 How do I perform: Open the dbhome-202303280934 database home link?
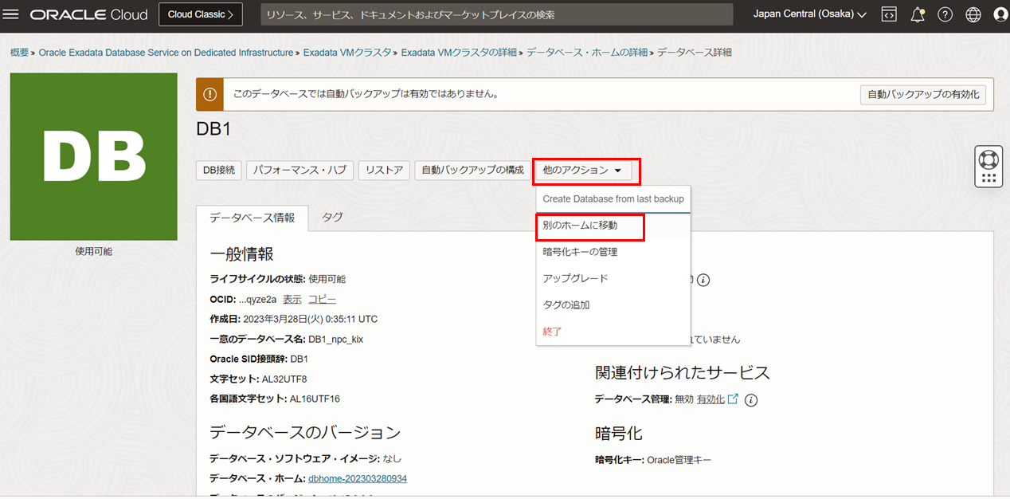click(x=357, y=478)
